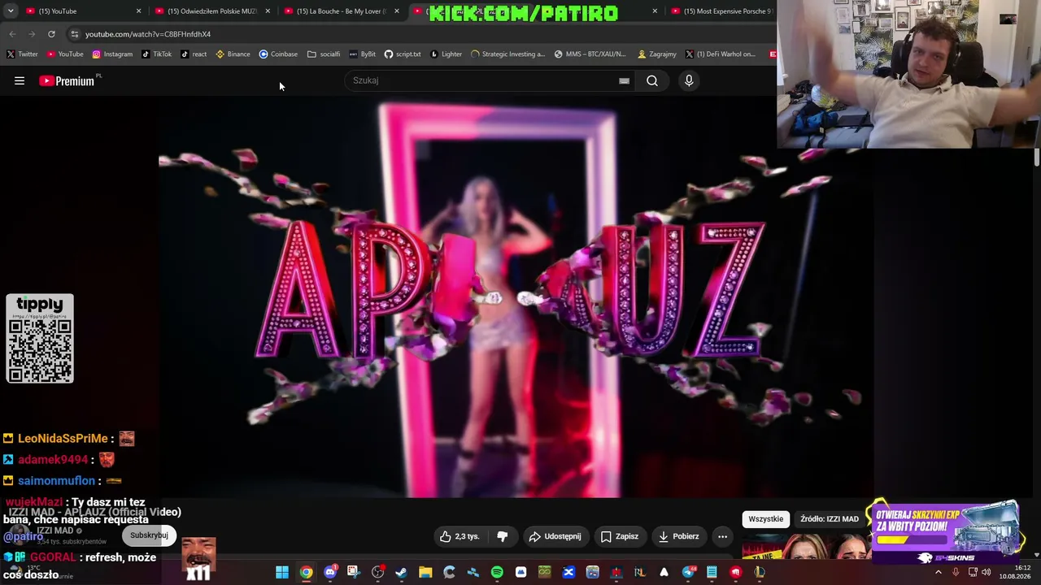Image resolution: width=1041 pixels, height=585 pixels.
Task: Close the La Bouche tab
Action: 397,11
